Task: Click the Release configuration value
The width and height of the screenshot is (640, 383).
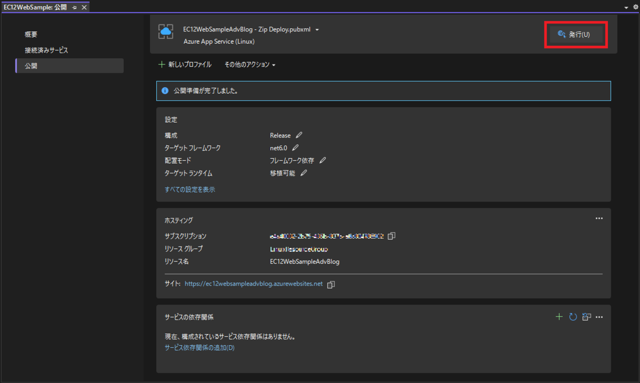Action: pos(280,135)
